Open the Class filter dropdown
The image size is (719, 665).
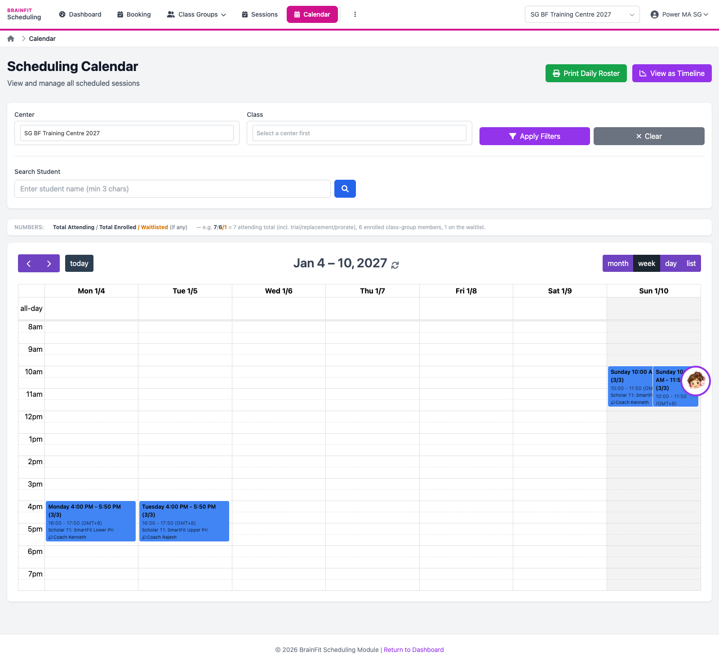pyautogui.click(x=359, y=133)
